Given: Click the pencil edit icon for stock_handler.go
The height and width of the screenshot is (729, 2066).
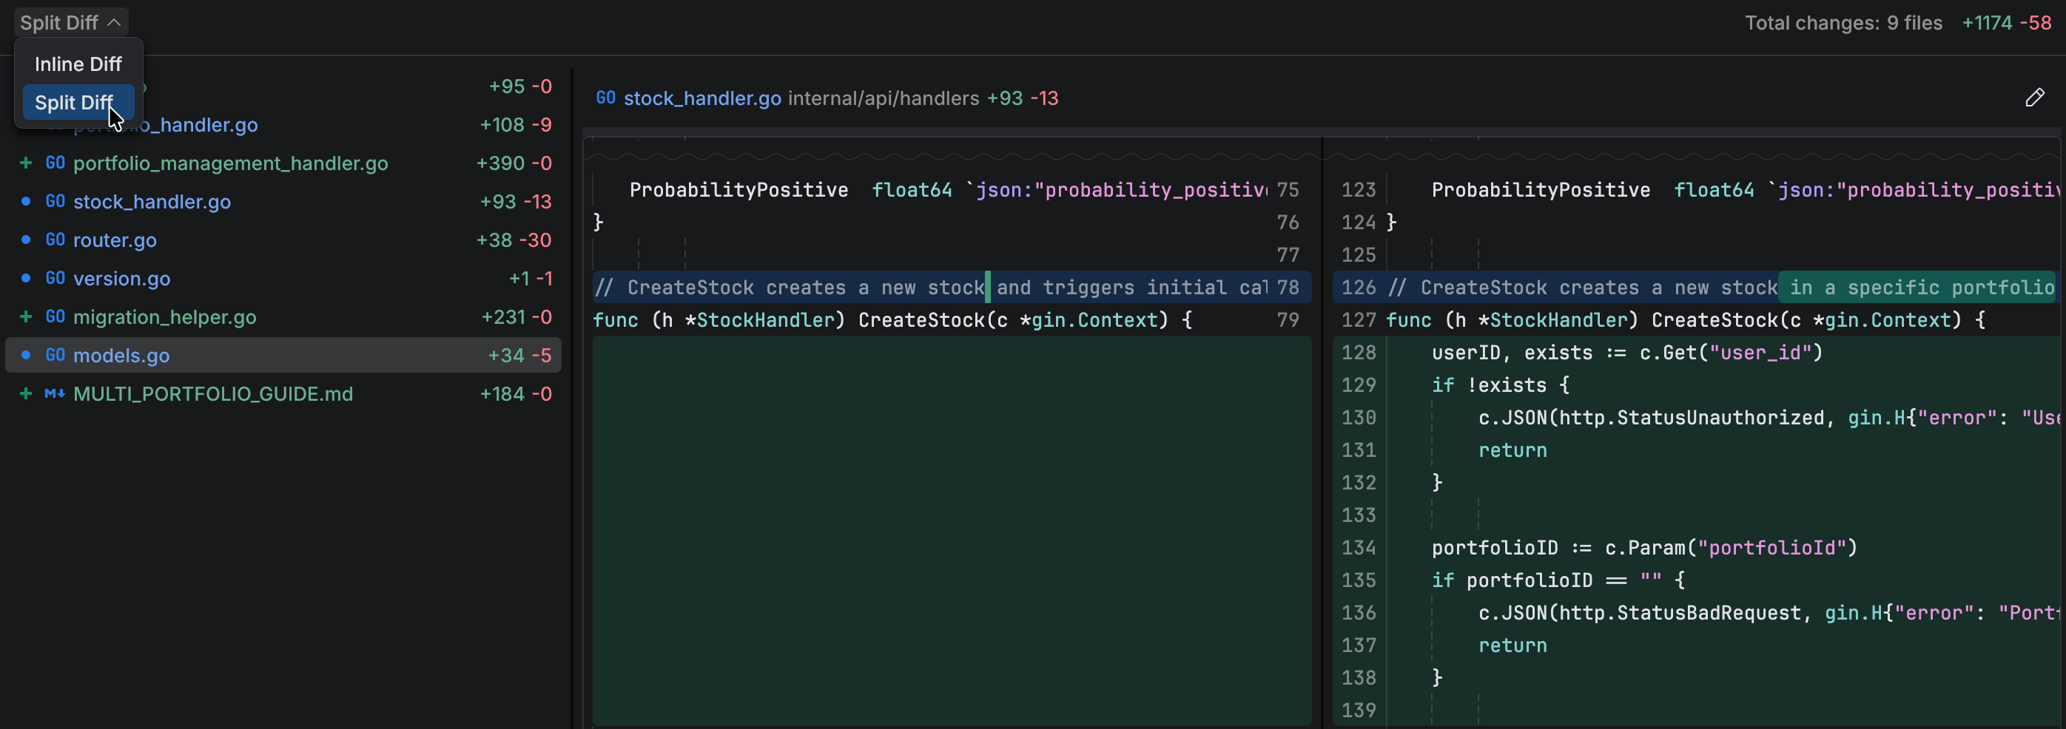Looking at the screenshot, I should (2034, 98).
